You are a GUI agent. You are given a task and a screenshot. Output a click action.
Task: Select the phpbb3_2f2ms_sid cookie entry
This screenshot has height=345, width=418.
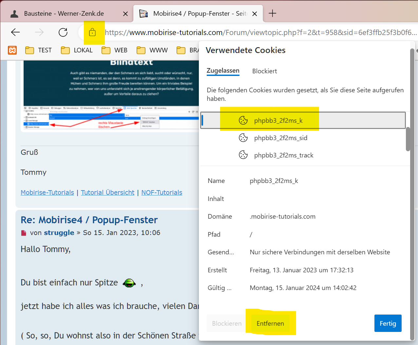point(280,138)
